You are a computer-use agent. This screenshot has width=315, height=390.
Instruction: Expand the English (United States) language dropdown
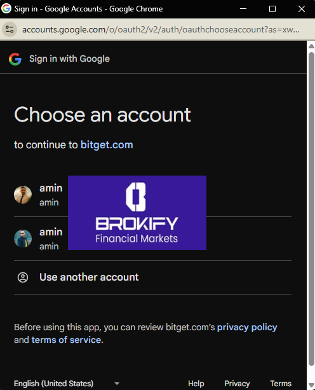67,383
